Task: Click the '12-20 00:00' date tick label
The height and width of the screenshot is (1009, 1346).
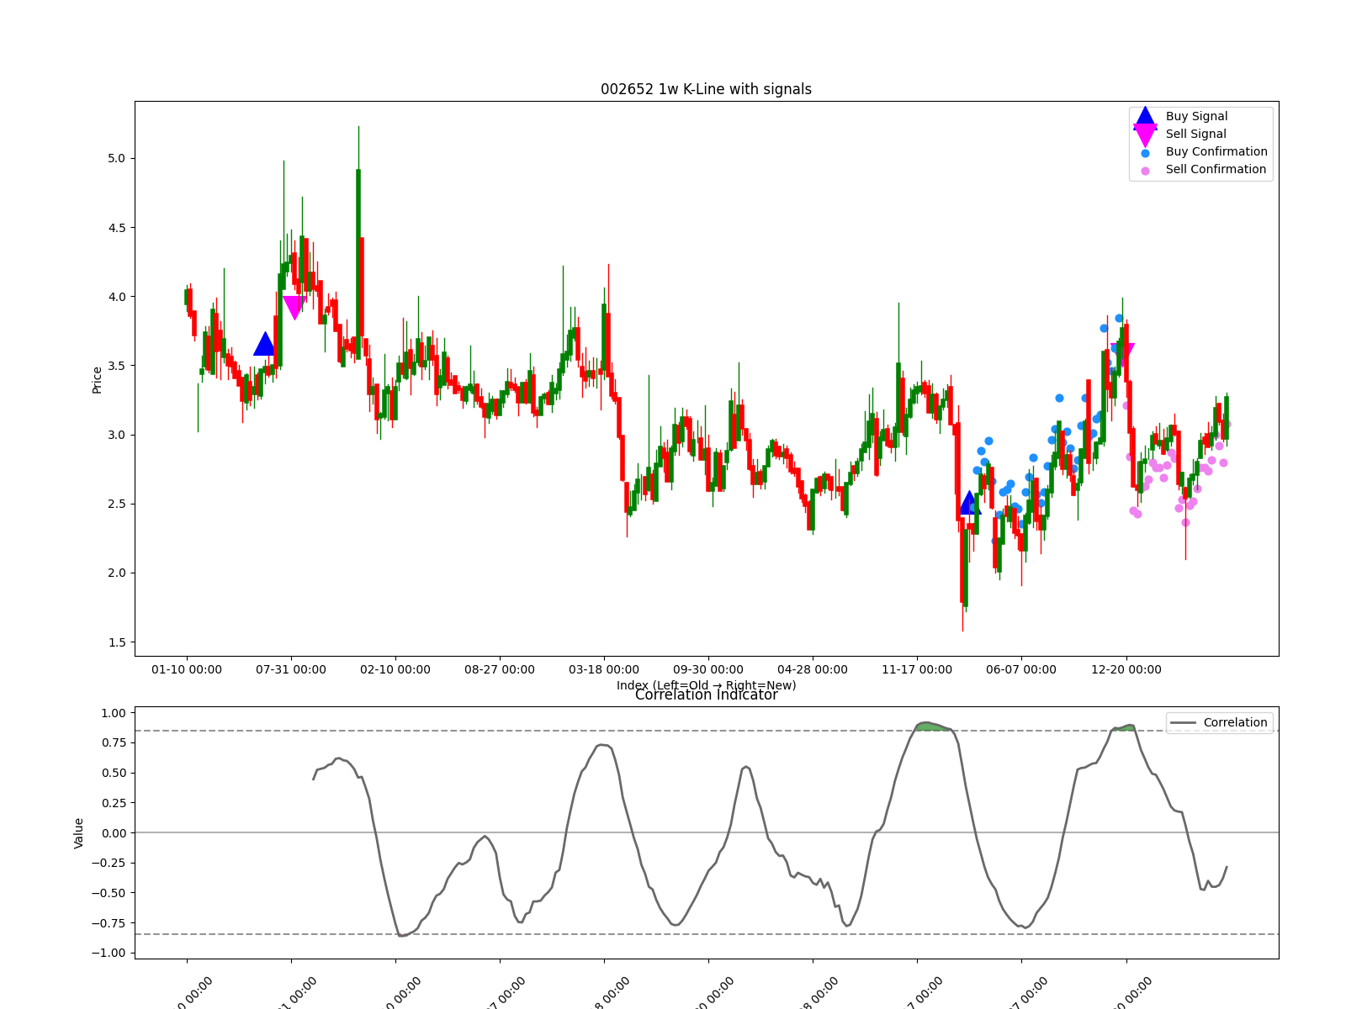Action: point(1126,669)
